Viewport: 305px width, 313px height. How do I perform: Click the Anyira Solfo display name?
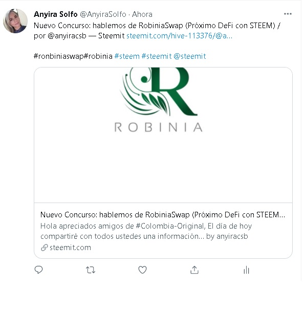56,14
